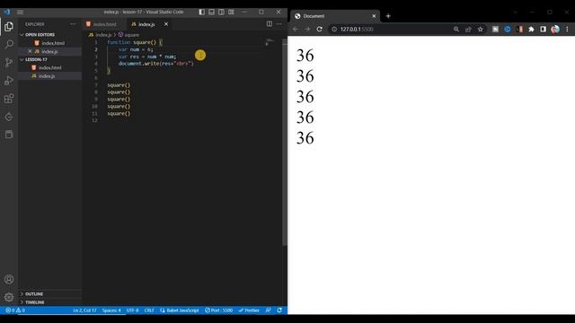Image resolution: width=575 pixels, height=323 pixels.
Task: Open Customize Layout button
Action: click(x=232, y=12)
